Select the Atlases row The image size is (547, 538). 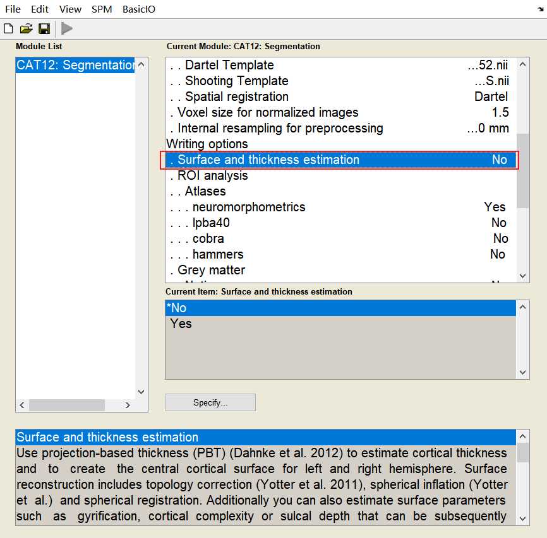click(x=341, y=191)
